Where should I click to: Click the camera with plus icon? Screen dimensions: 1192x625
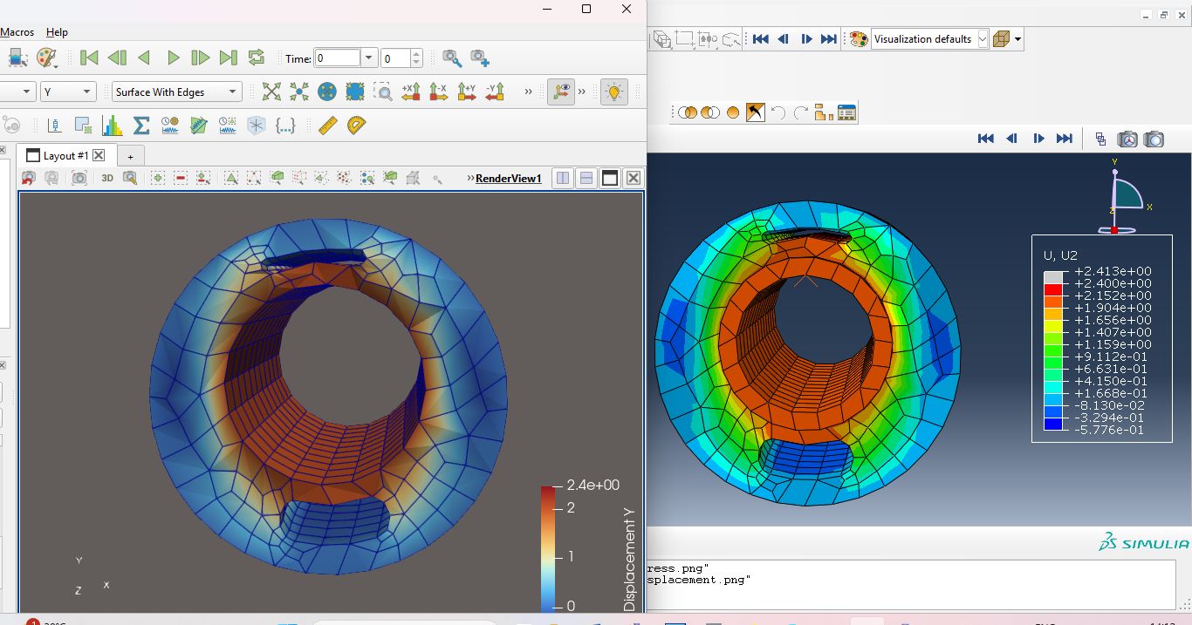[x=480, y=58]
